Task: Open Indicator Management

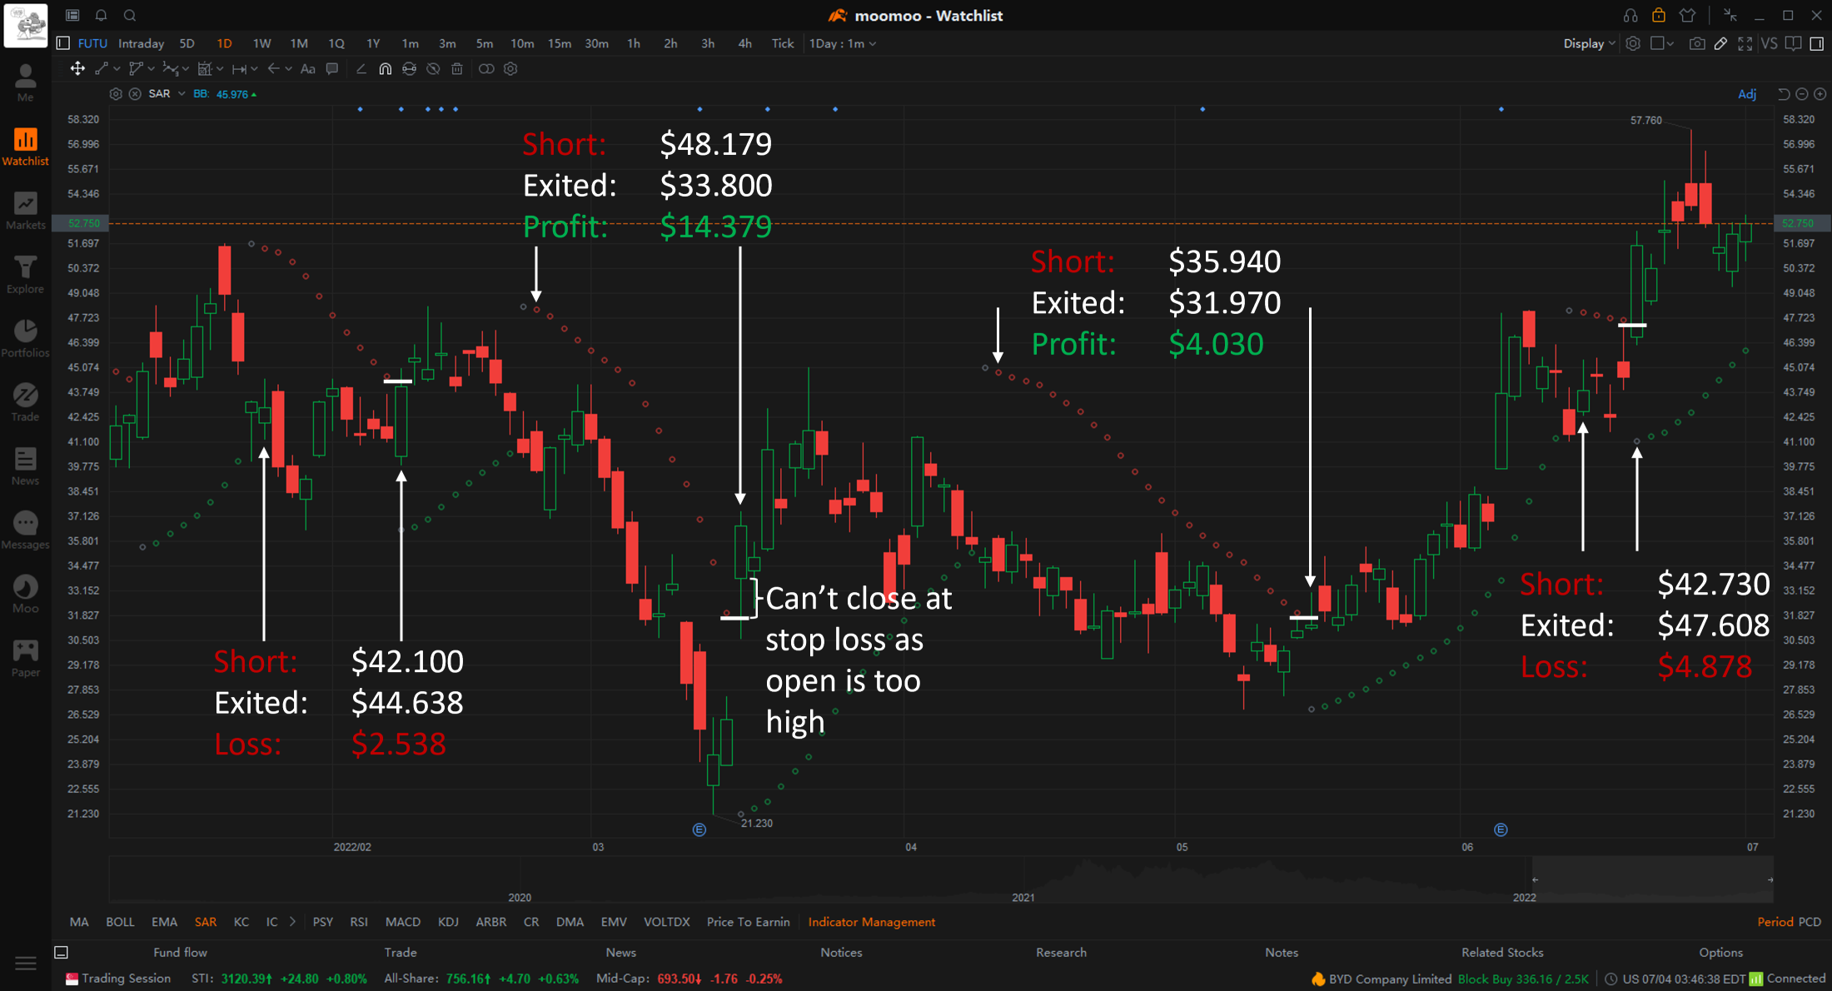Action: pyautogui.click(x=872, y=922)
